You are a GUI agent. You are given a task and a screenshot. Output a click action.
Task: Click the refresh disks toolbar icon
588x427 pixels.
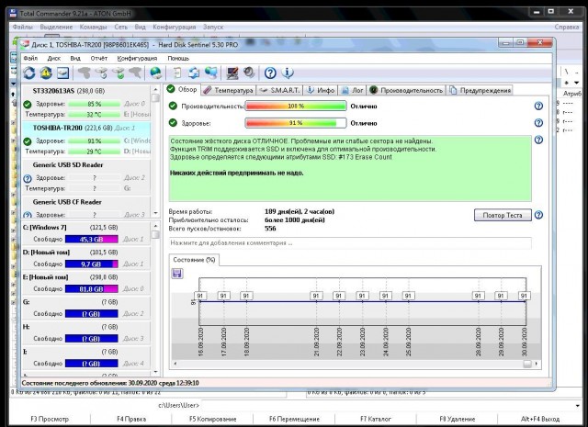pyautogui.click(x=29, y=73)
